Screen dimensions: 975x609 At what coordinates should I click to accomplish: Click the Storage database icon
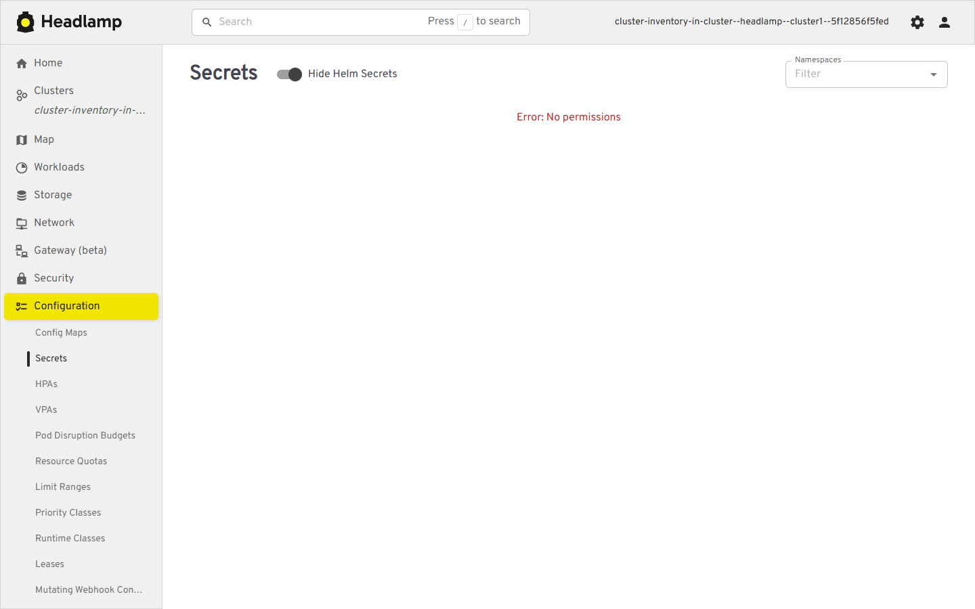pos(22,195)
